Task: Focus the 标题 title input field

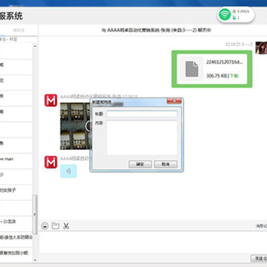Action: [142, 114]
